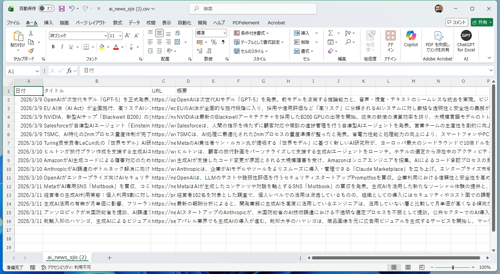This screenshot has height=274, width=500.
Task: Open conditional formatting (条件付き書式)
Action: 251,33
